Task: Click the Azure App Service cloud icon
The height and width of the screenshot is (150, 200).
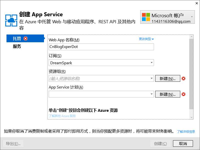Action: point(11,20)
